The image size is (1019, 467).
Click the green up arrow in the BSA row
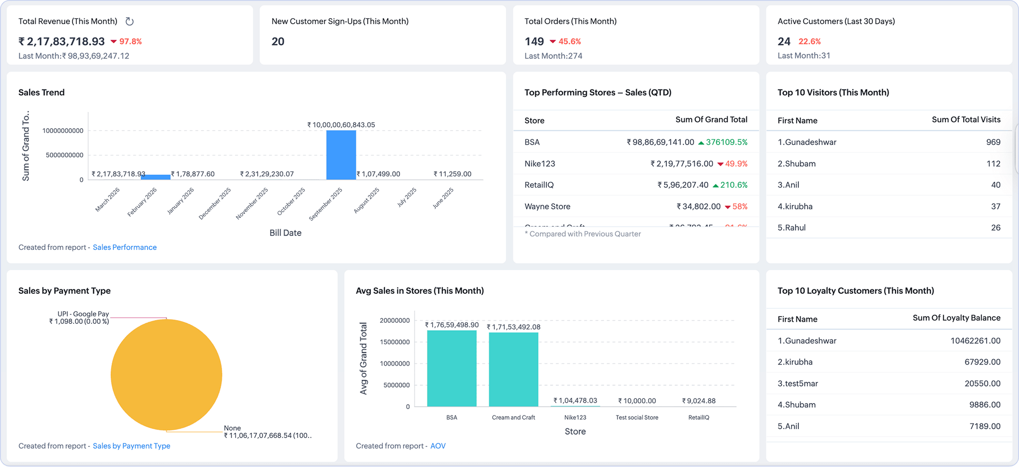(701, 143)
